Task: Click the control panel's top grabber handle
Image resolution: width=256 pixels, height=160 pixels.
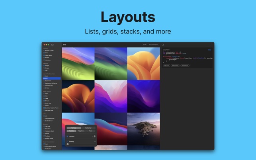Action: click(81, 126)
